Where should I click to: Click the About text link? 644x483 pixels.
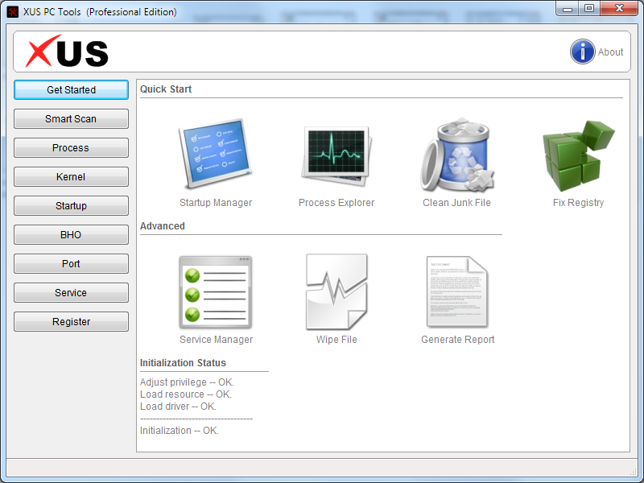click(x=610, y=52)
